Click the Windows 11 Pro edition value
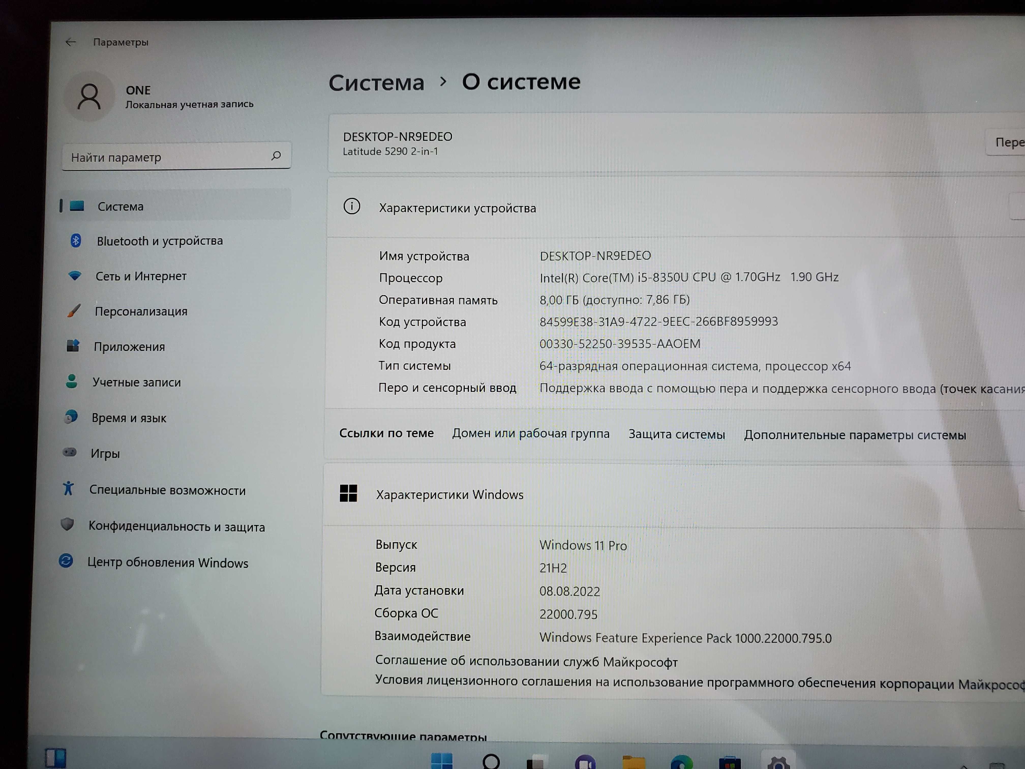The image size is (1025, 769). (x=583, y=545)
